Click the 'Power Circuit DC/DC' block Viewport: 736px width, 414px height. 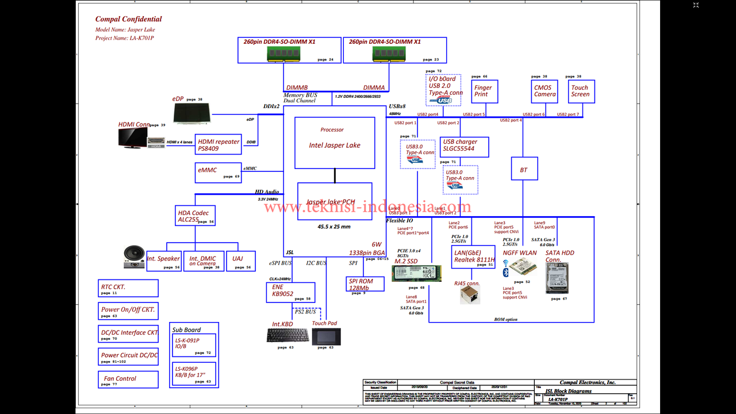[128, 356]
